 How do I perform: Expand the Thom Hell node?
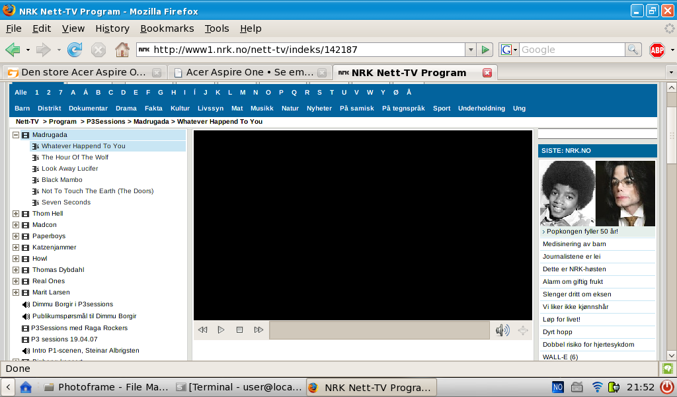click(x=16, y=214)
